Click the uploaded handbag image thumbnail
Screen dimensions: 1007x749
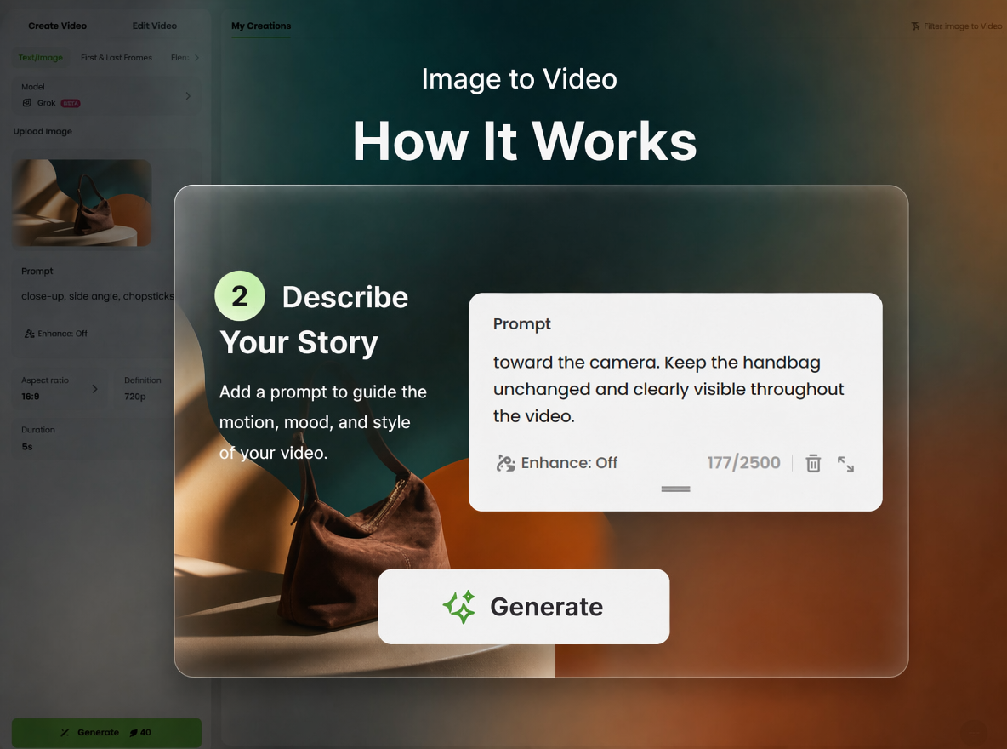[x=82, y=203]
